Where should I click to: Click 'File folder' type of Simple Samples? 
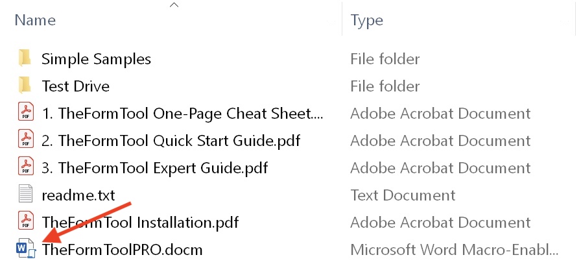pyautogui.click(x=385, y=59)
